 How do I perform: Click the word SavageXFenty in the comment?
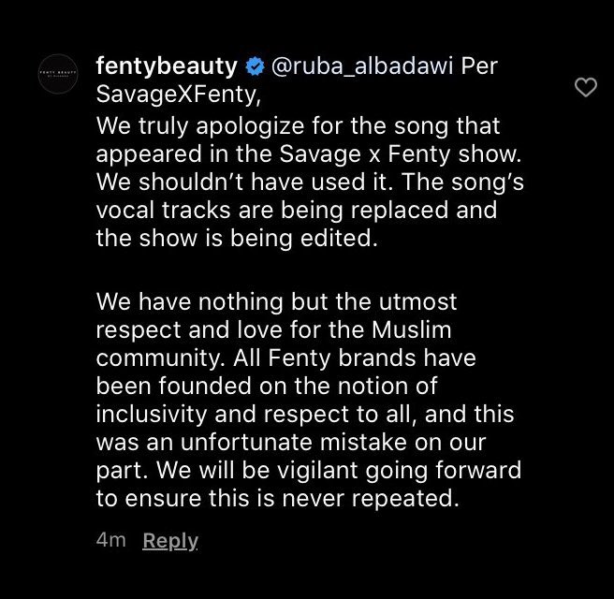pos(178,95)
